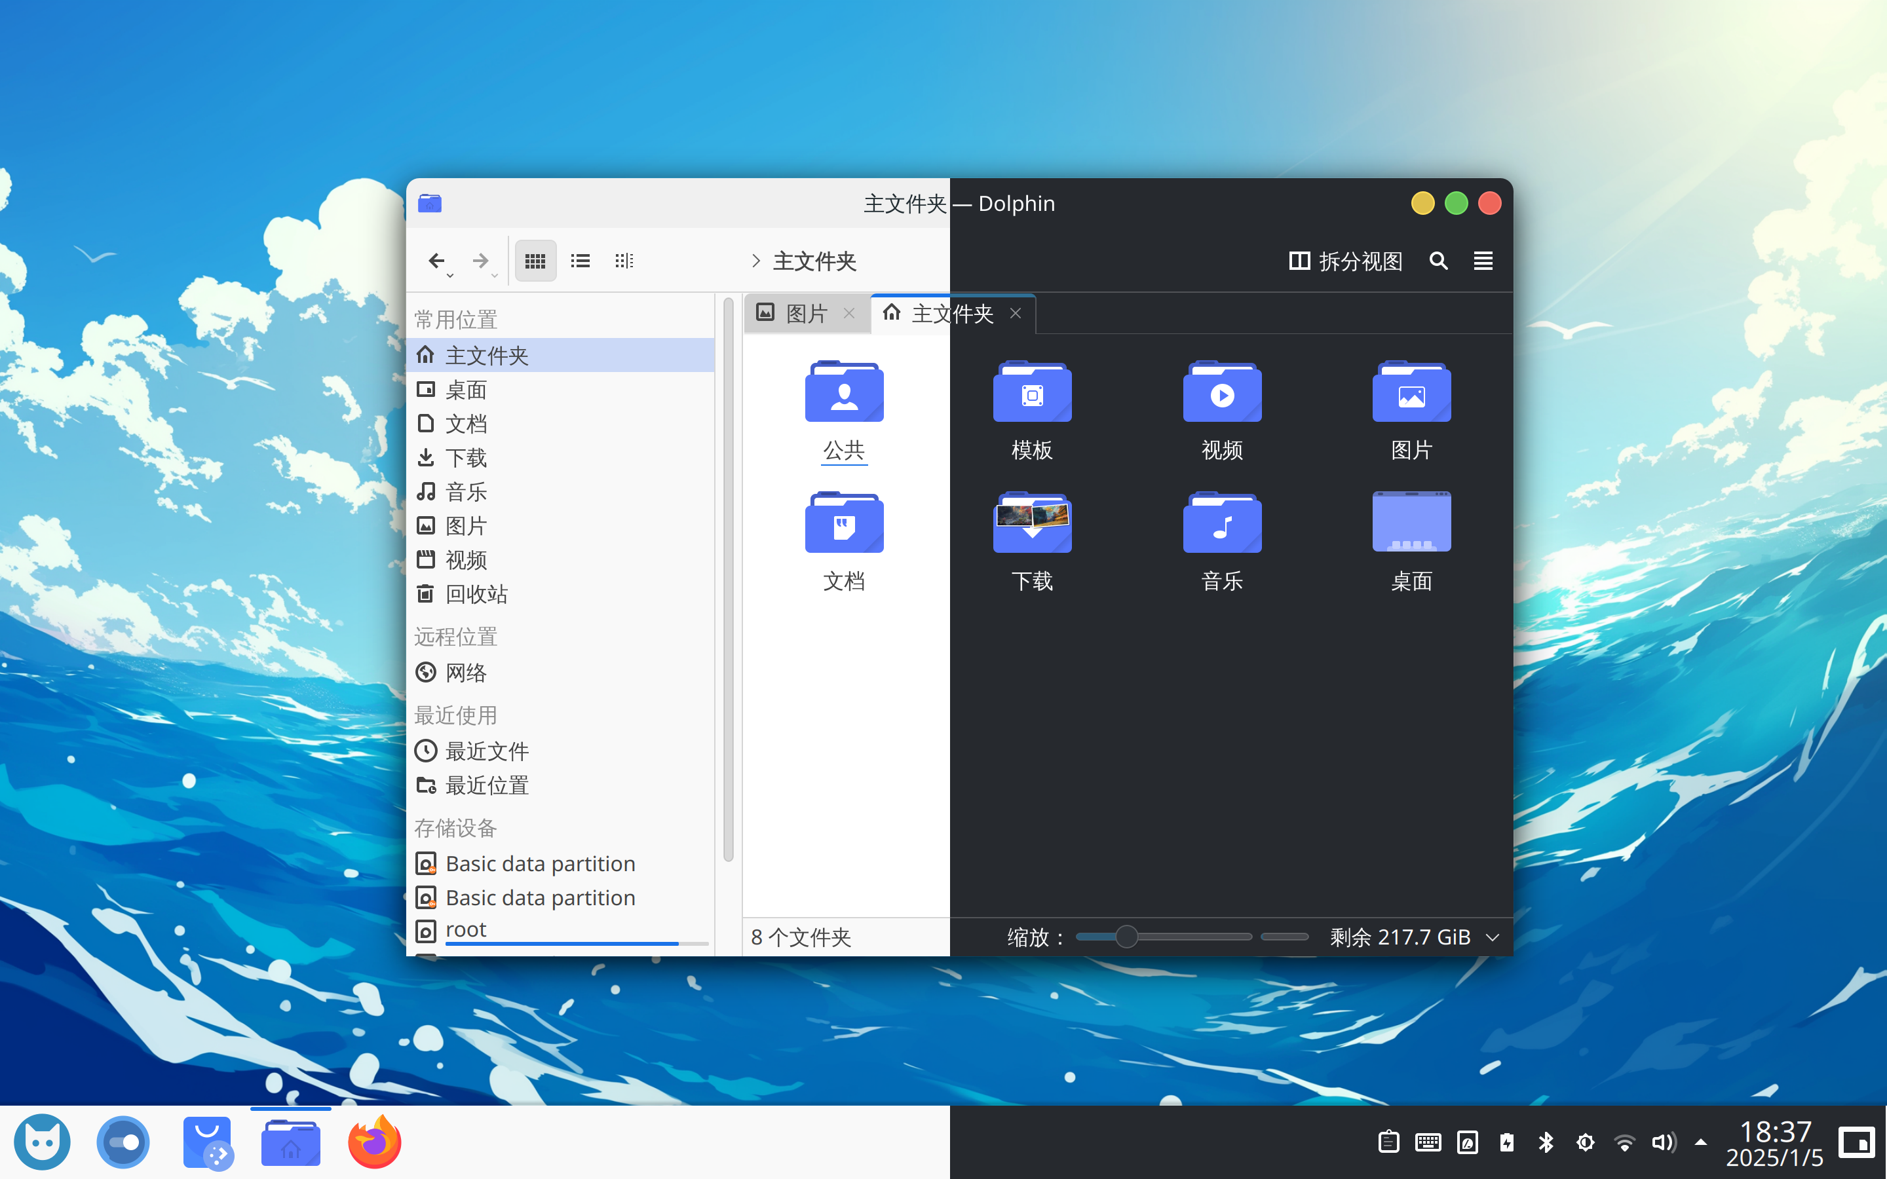The image size is (1887, 1179).
Task: Expand the 剩余 217.7 GiB free space dropdown
Action: pyautogui.click(x=1492, y=937)
